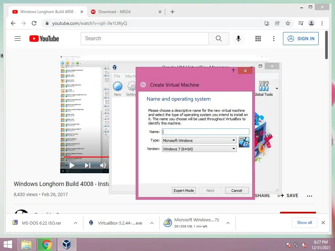
Task: Expand Global Tools dropdown arrow
Action: pyautogui.click(x=277, y=88)
